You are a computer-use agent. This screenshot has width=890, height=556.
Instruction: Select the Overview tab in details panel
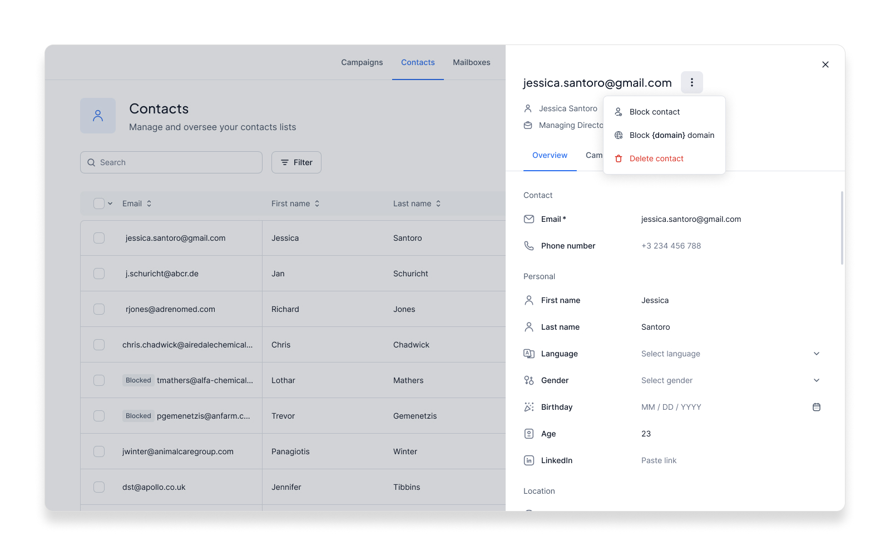(550, 155)
